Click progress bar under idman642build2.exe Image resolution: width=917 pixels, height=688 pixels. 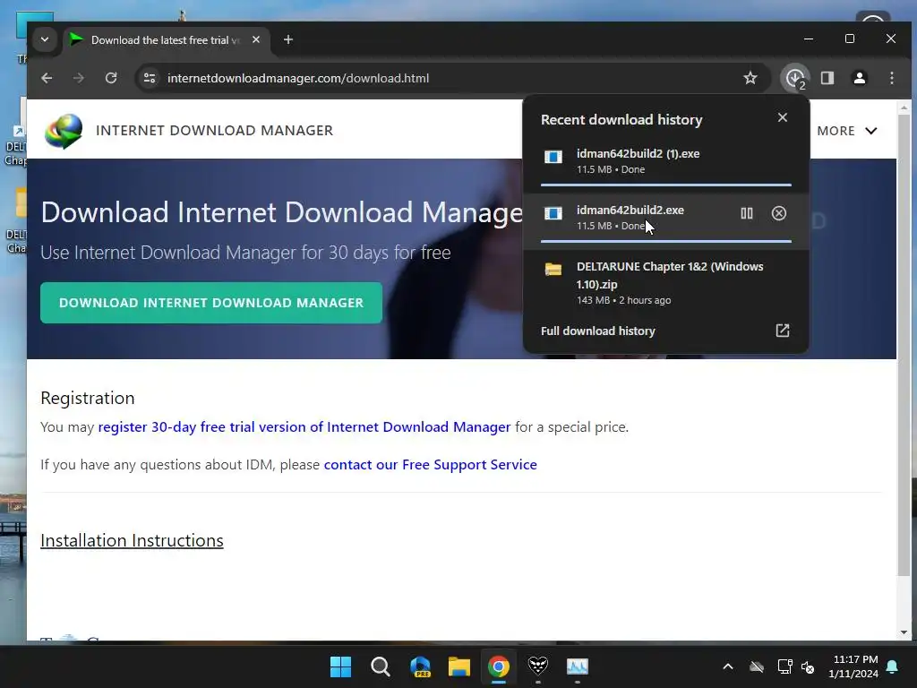click(x=666, y=241)
